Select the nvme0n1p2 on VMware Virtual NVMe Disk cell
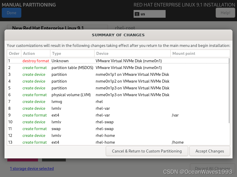The height and width of the screenshot is (177, 237). [x=132, y=81]
